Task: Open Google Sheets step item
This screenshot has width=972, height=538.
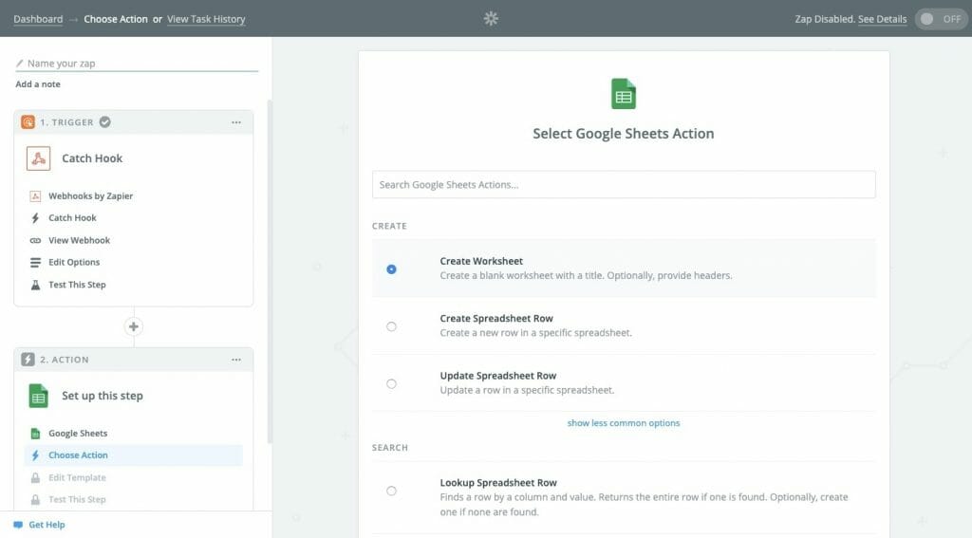Action: 78,434
